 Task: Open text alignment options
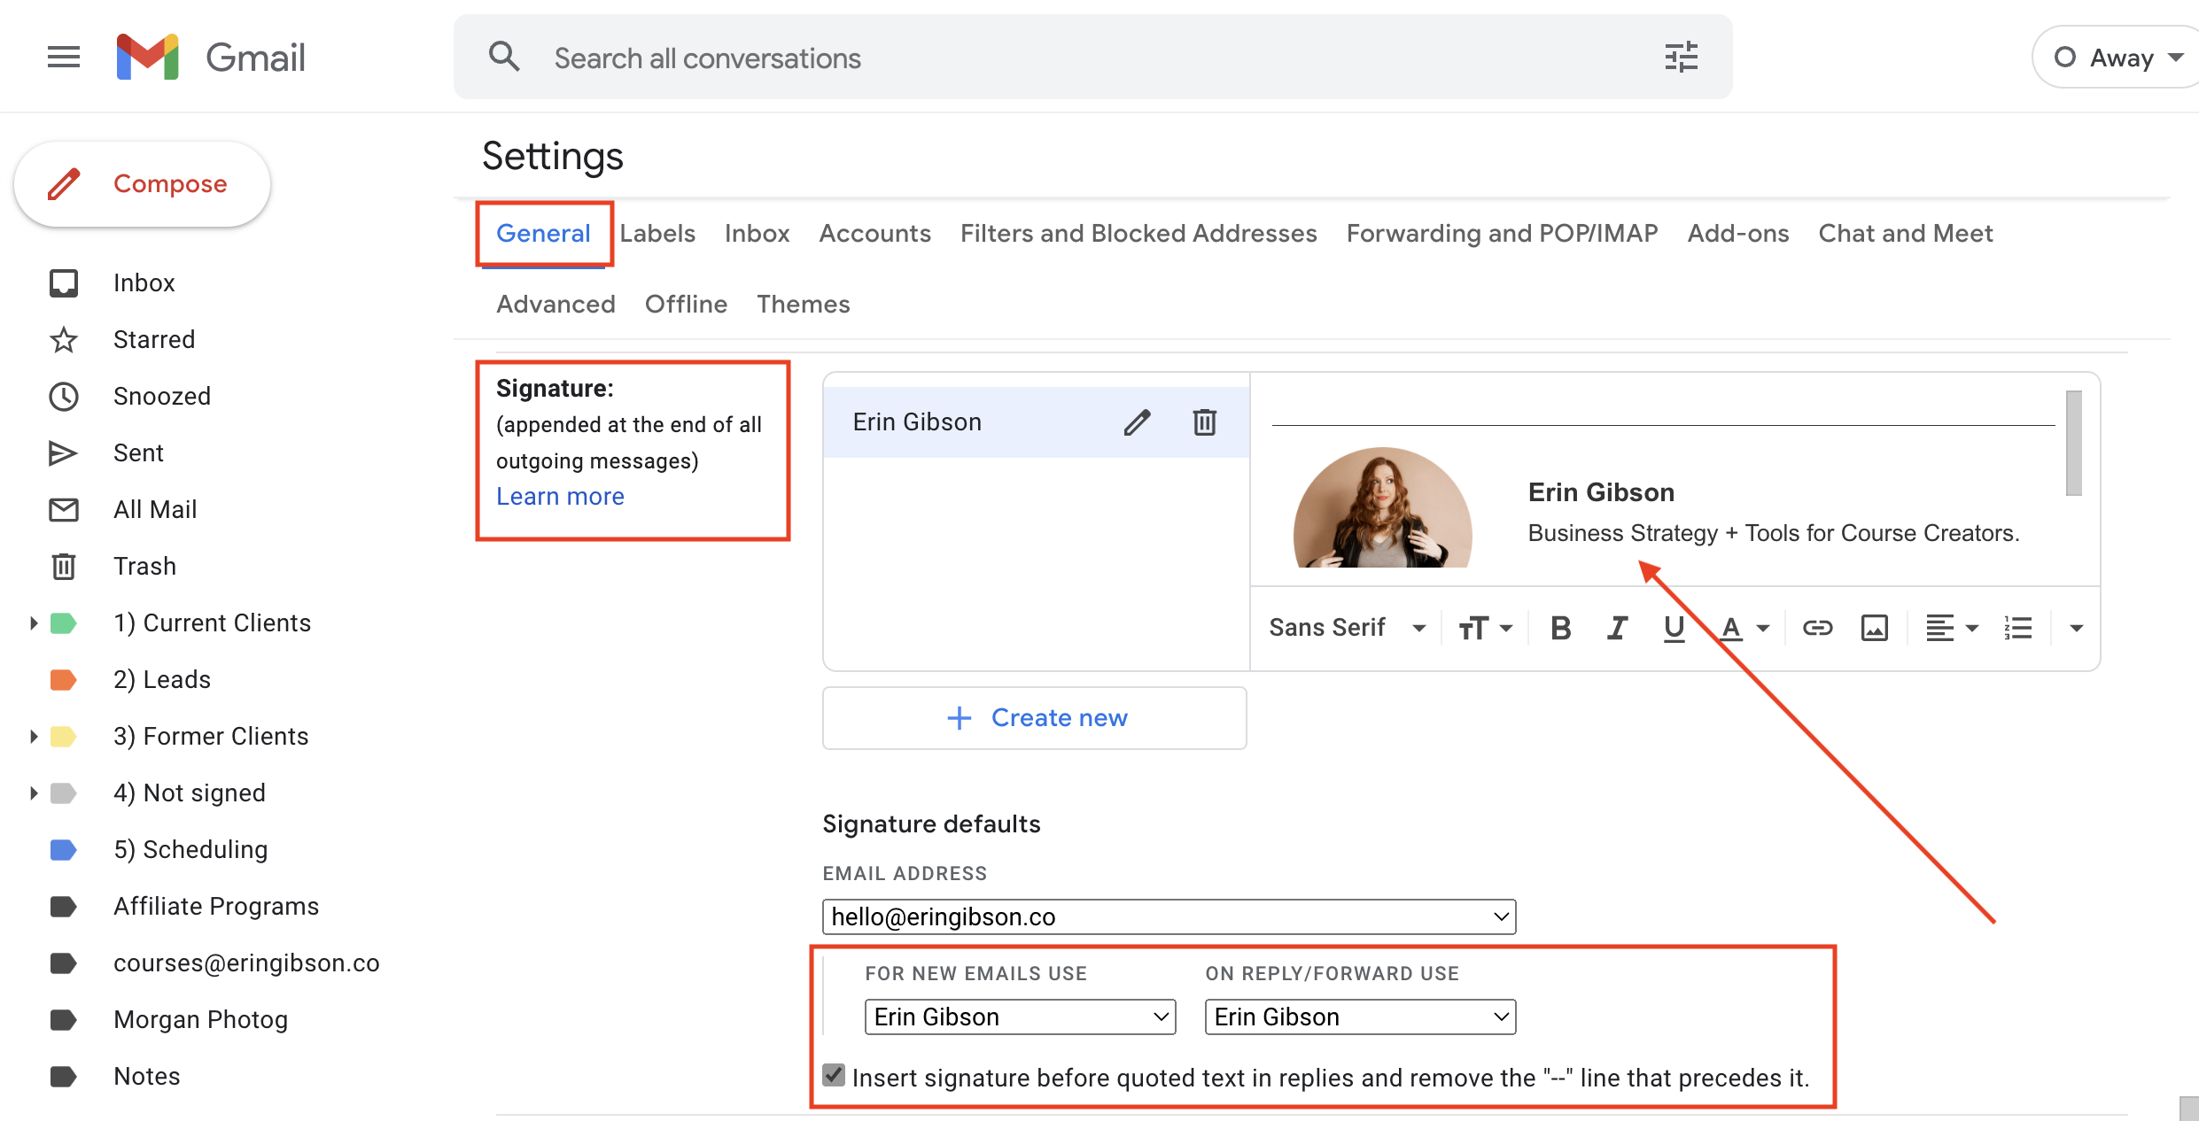[1952, 628]
